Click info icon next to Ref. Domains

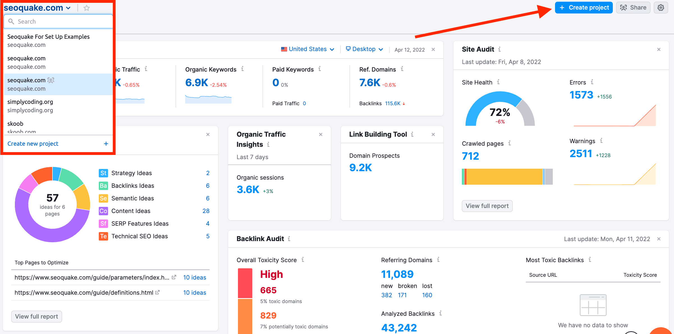pyautogui.click(x=402, y=69)
